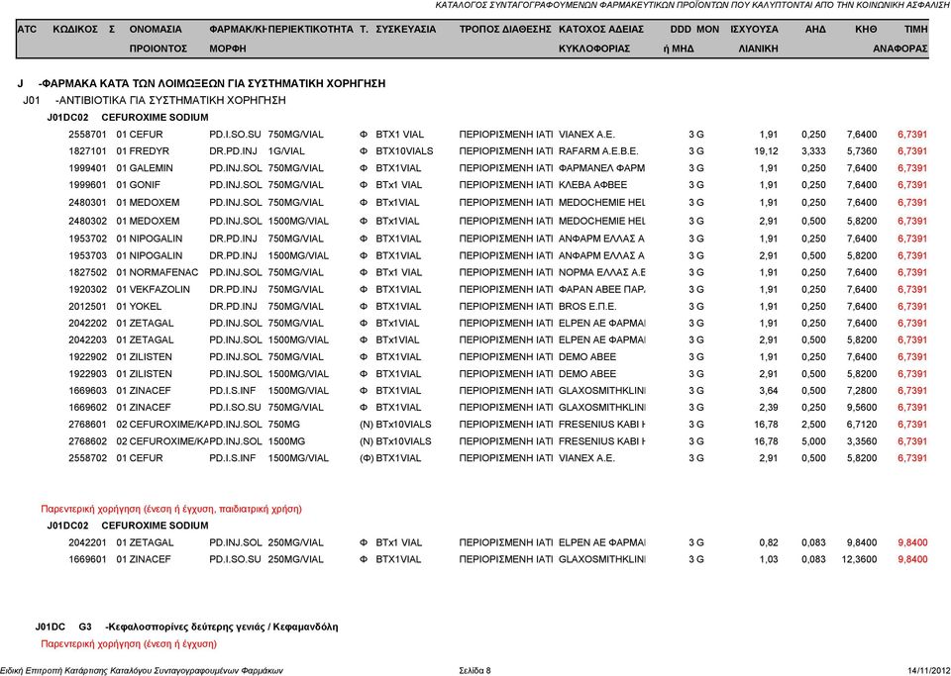Select BTX10VIALS packaging of FREDYR

pyautogui.click(x=404, y=151)
